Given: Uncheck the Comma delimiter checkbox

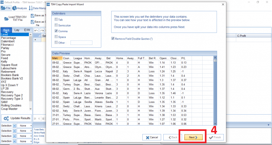Looking at the screenshot, I should point(56,31).
